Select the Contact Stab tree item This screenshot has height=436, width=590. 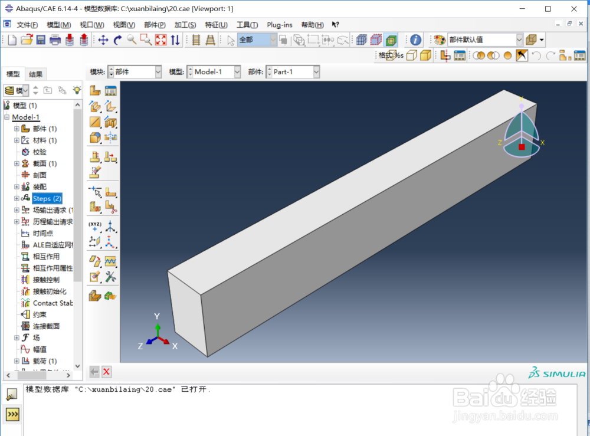[x=53, y=303]
